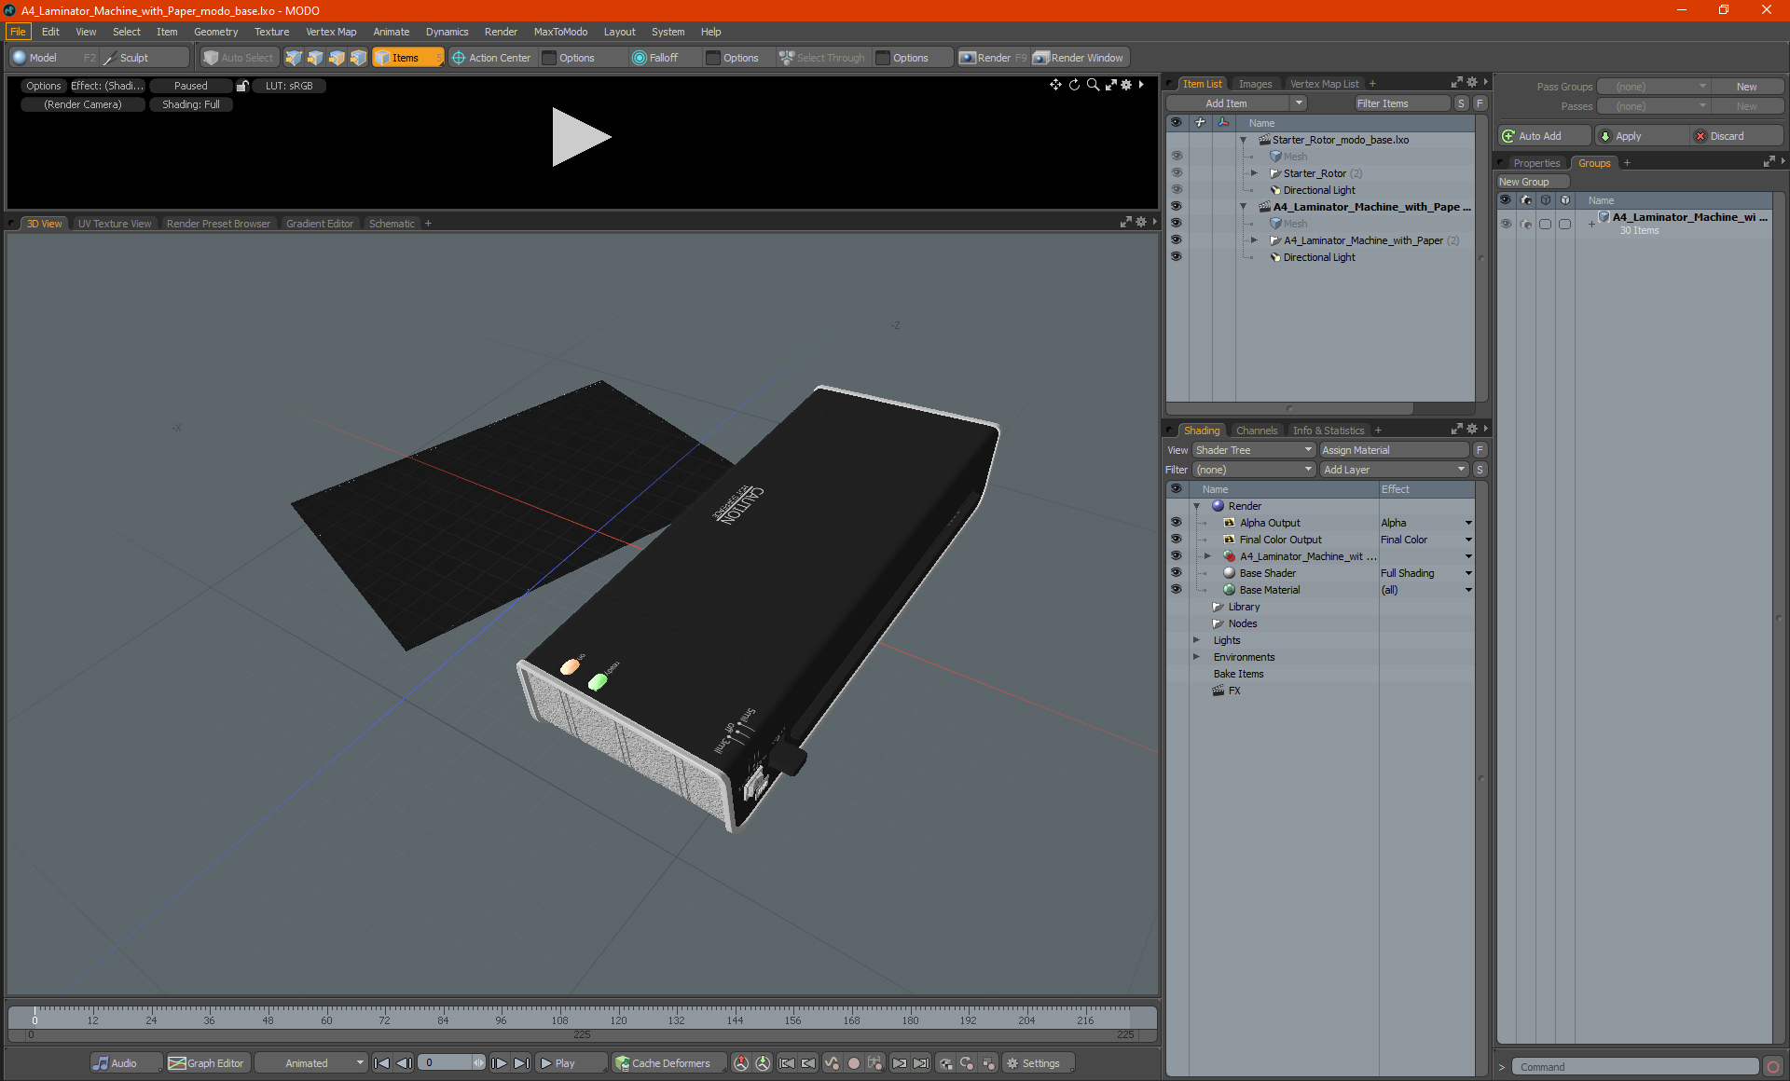Switch to the Schematic tab
1790x1081 pixels.
[x=392, y=224]
